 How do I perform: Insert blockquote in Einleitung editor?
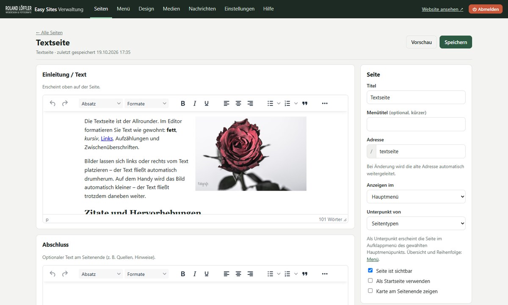pyautogui.click(x=305, y=103)
